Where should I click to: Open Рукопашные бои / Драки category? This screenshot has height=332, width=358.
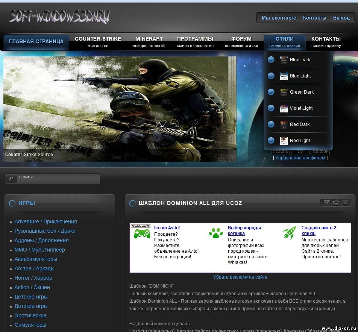[45, 231]
